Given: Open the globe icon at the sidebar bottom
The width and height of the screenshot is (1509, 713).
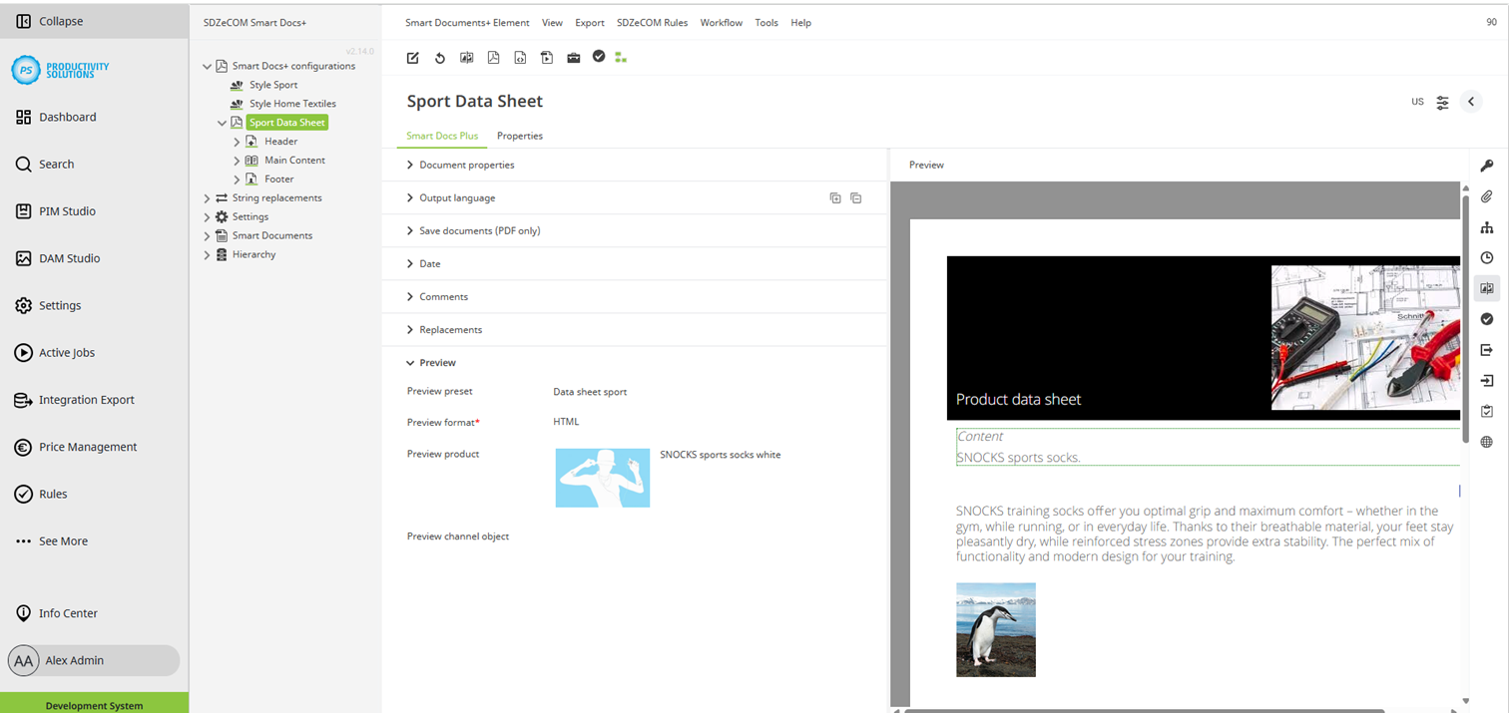Looking at the screenshot, I should (1487, 441).
